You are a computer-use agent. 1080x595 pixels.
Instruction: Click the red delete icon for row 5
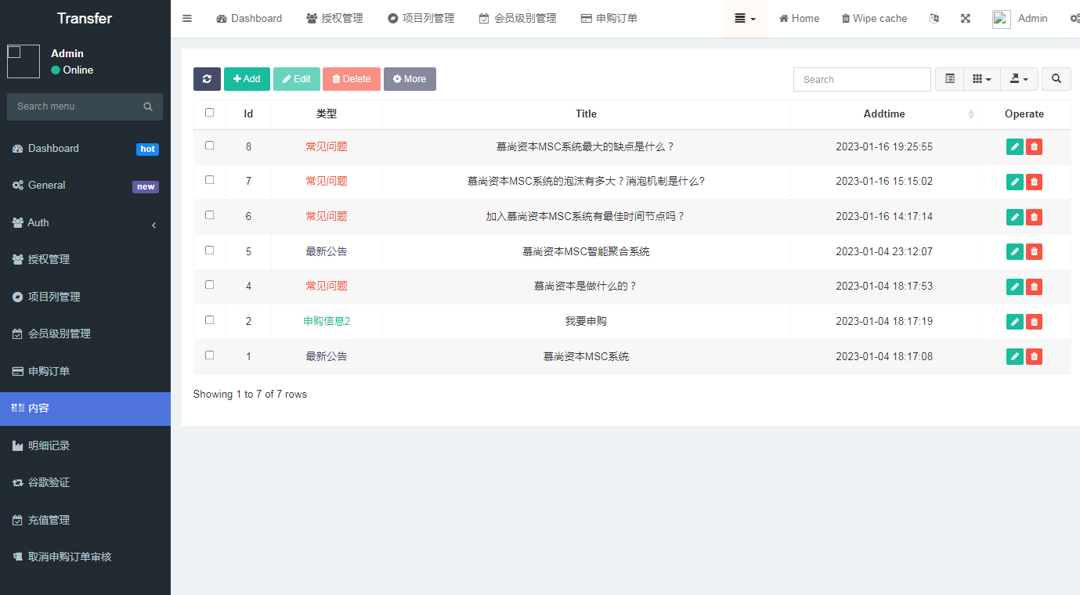[x=1034, y=251]
